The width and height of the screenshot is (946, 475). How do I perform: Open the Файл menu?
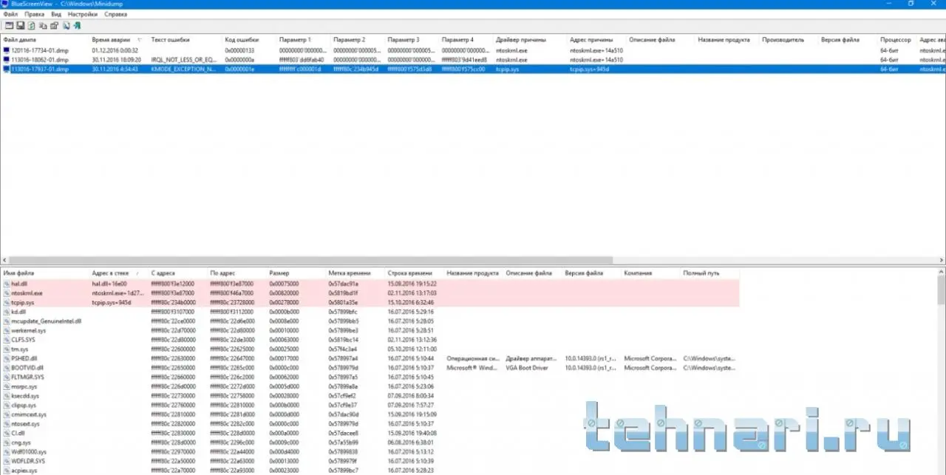[10, 14]
